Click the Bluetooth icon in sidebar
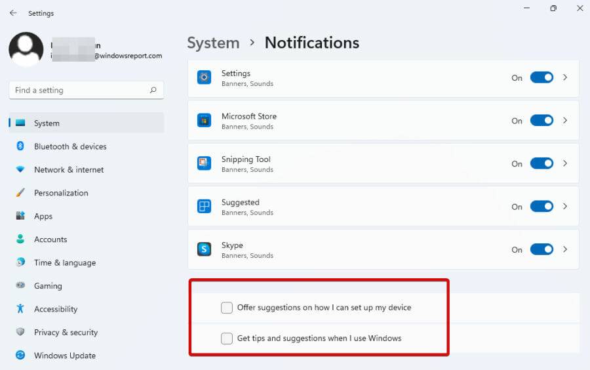590x370 pixels. 20,146
